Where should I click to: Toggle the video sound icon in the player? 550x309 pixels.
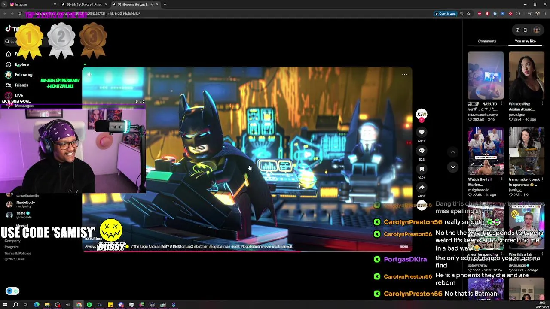coord(89,75)
